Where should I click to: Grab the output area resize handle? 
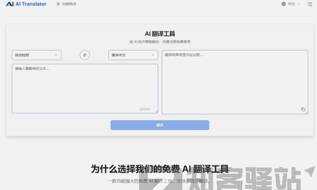pyautogui.click(x=307, y=113)
